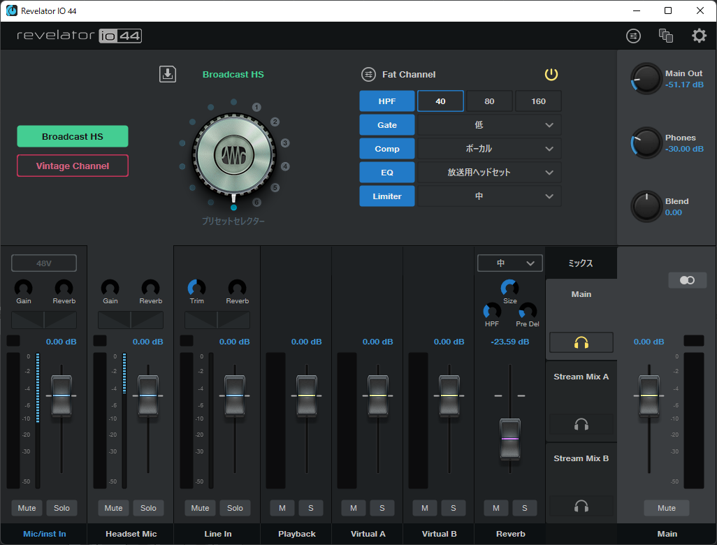Toggle the Comp processor

point(387,149)
